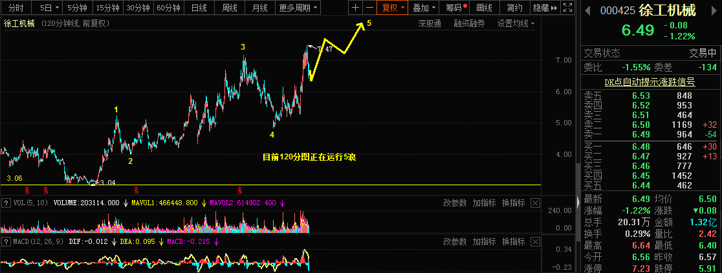The height and width of the screenshot is (273, 722).
Task: Click 涨停 price 7.23
Action: pos(641,268)
